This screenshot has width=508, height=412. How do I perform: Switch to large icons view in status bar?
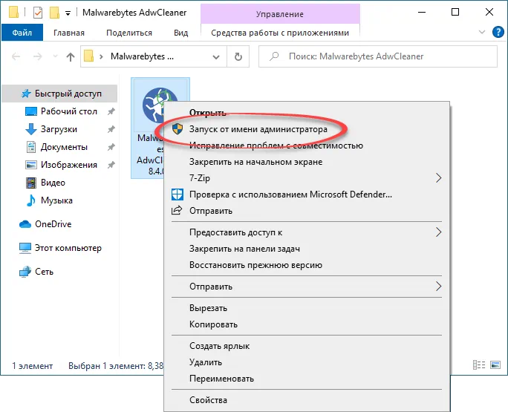(x=495, y=365)
